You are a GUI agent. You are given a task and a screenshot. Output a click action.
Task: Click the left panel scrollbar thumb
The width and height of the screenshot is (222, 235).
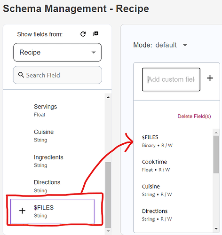108,195
